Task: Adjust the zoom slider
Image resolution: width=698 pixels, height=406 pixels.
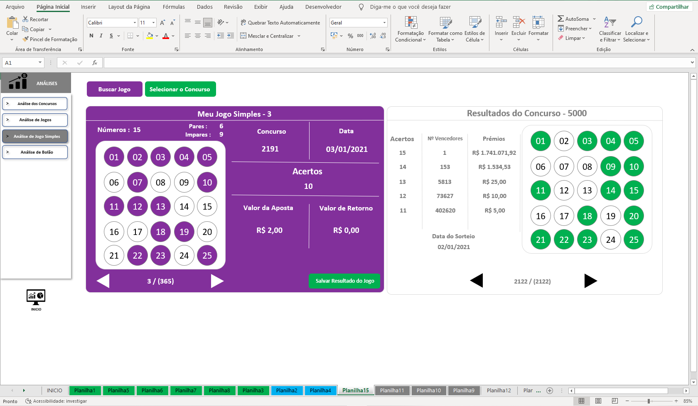Action: point(649,401)
